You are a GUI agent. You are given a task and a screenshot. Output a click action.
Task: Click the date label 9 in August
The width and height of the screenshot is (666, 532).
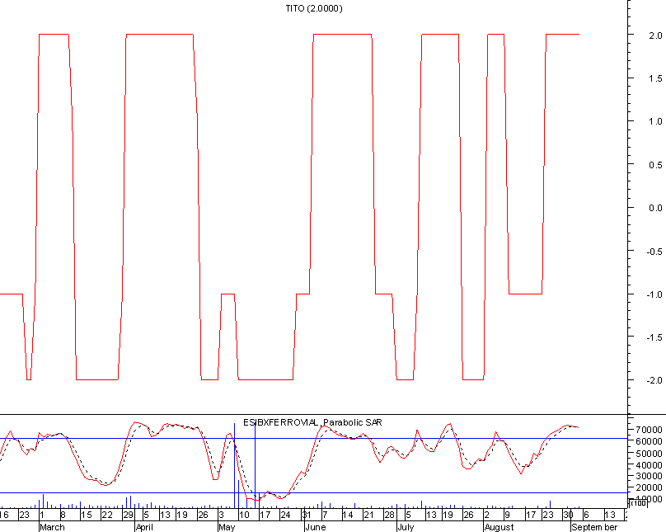(x=507, y=515)
